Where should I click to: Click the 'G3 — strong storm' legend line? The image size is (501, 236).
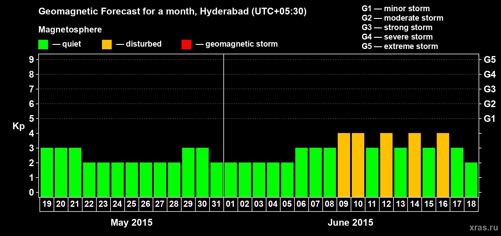[x=397, y=27]
